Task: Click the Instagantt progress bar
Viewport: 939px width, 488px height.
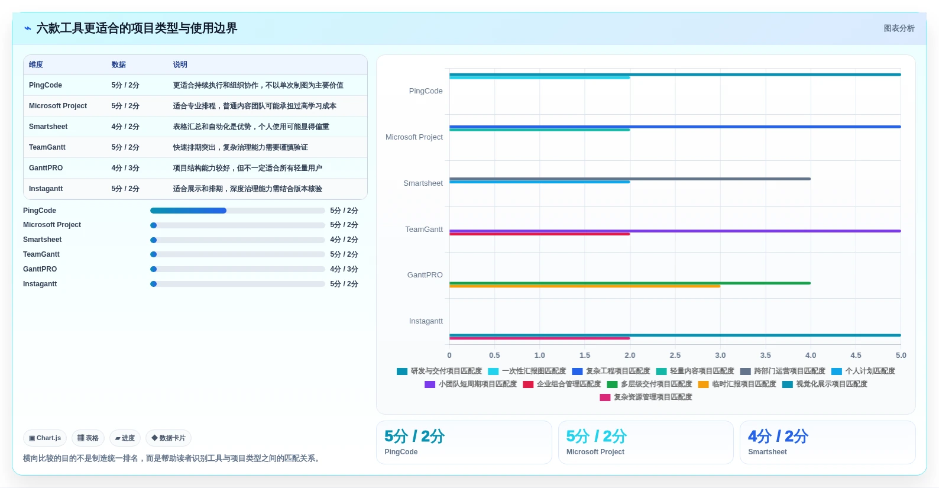Action: point(238,284)
